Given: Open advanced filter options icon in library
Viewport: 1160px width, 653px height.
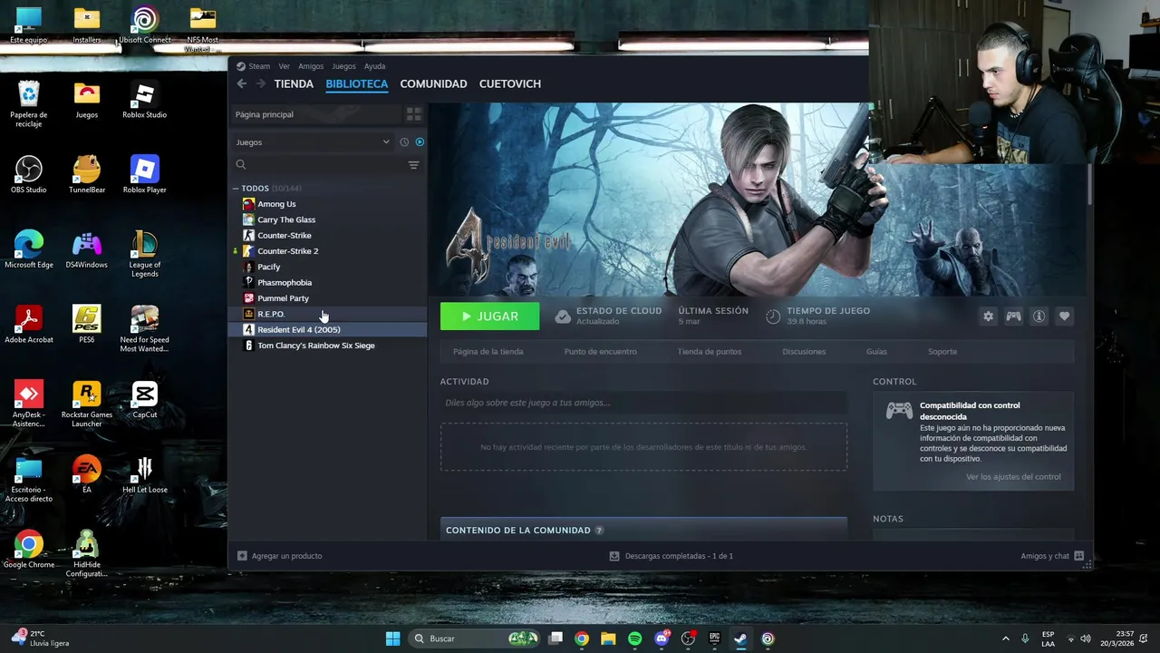Looking at the screenshot, I should [413, 165].
